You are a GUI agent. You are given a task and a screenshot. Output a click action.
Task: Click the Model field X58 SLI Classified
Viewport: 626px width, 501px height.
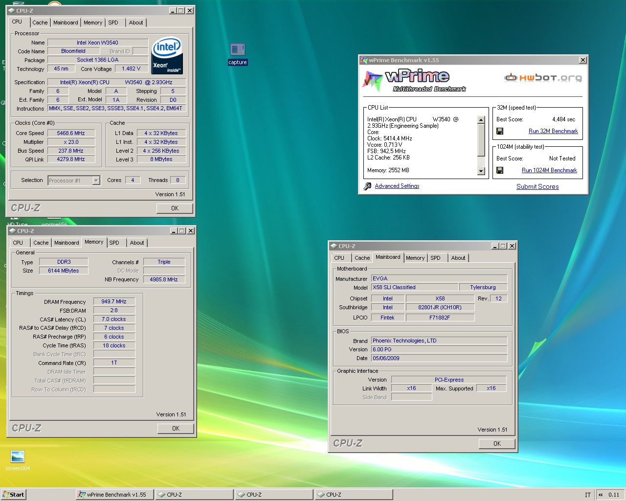[415, 288]
